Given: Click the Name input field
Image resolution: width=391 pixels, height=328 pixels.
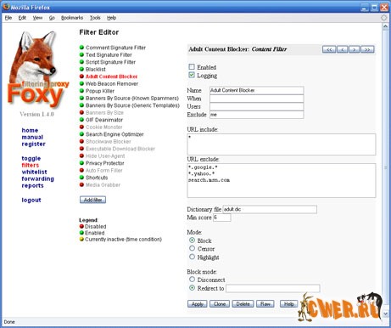Looking at the screenshot, I should coord(257,90).
